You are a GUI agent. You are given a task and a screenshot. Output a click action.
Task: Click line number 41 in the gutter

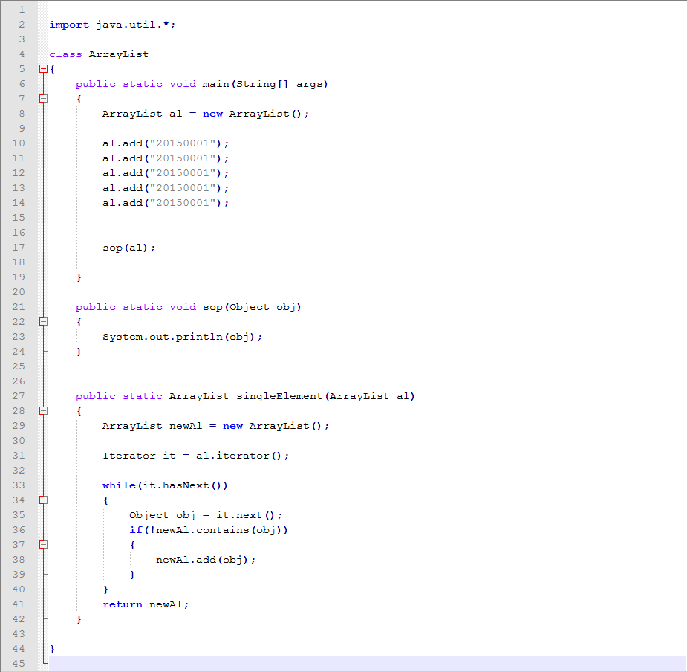pyautogui.click(x=19, y=604)
